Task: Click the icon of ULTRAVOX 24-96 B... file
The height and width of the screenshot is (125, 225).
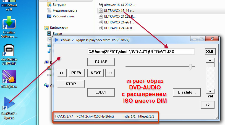Action: tap(101, 28)
